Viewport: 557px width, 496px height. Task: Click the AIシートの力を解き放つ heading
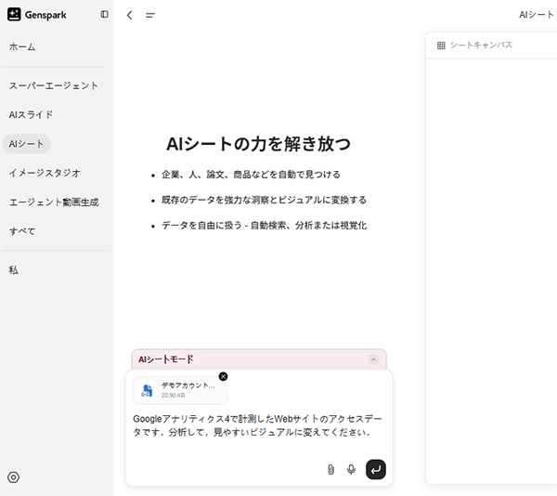pyautogui.click(x=259, y=144)
